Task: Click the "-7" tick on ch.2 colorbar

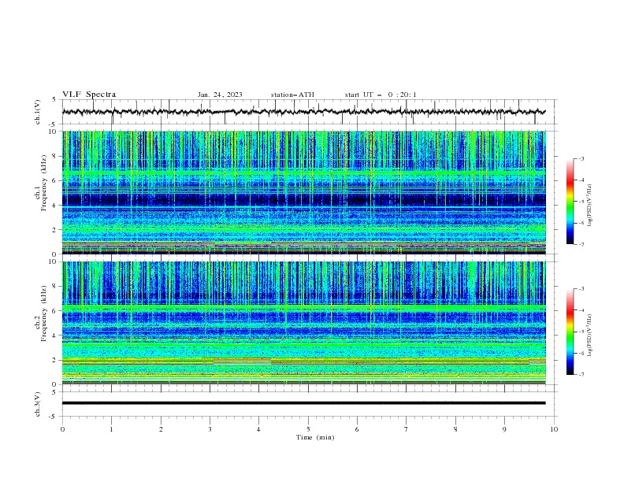Action: pyautogui.click(x=581, y=375)
